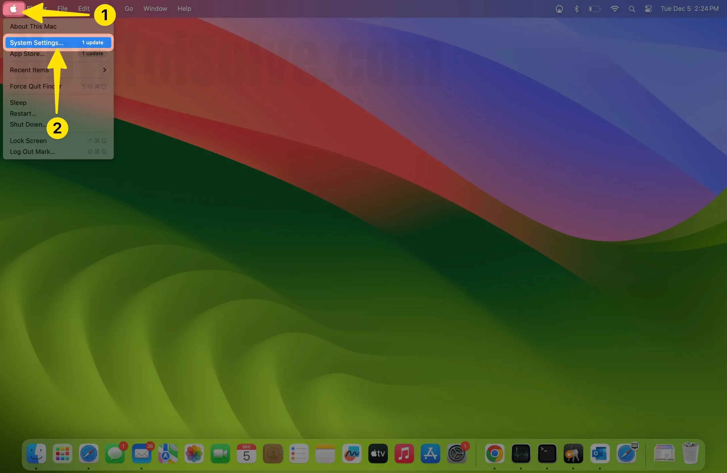Open Control Center in menu bar
The height and width of the screenshot is (473, 727).
[x=648, y=9]
